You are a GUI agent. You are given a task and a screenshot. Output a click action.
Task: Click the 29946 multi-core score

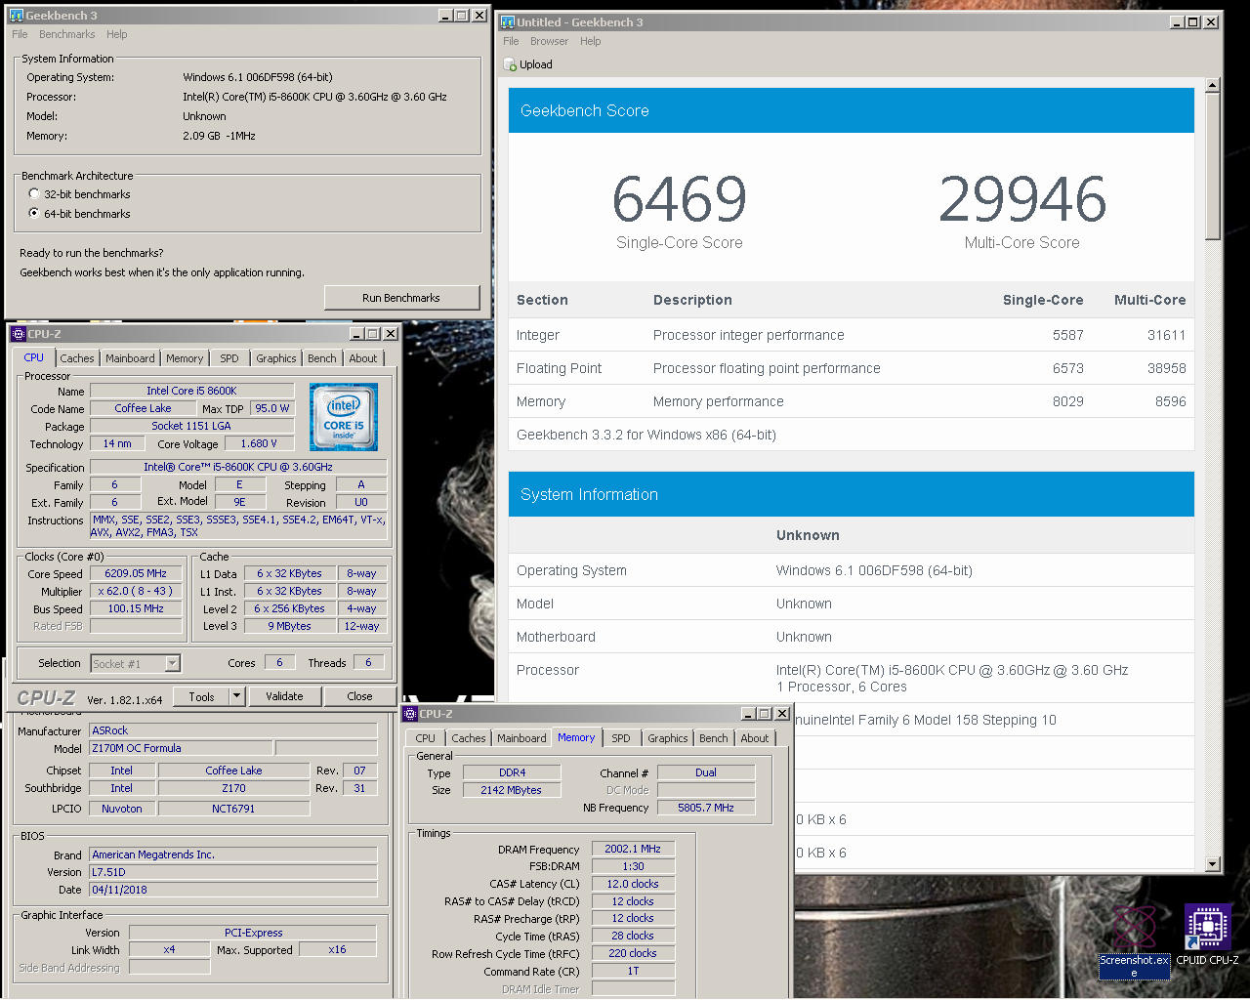click(x=1022, y=199)
